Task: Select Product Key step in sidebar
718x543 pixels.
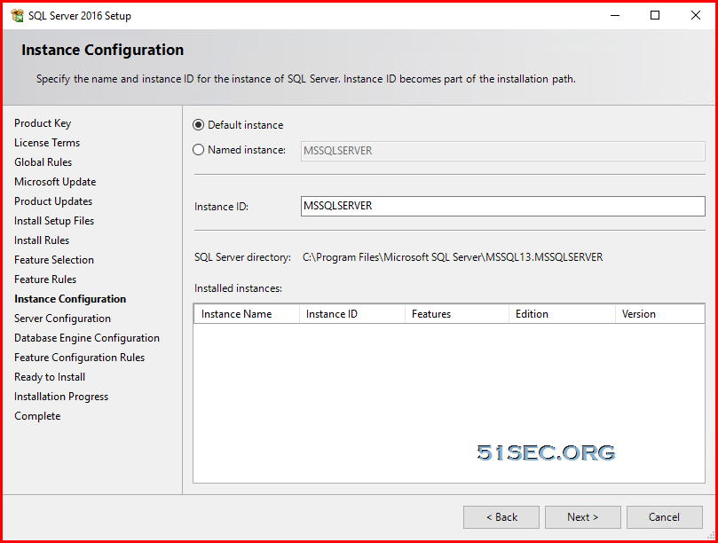Action: point(43,123)
